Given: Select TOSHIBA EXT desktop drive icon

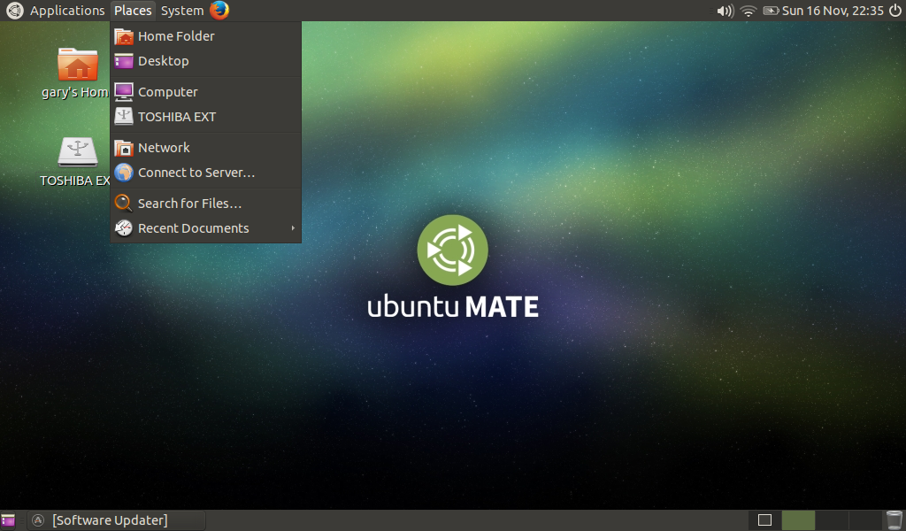Looking at the screenshot, I should coord(76,162).
